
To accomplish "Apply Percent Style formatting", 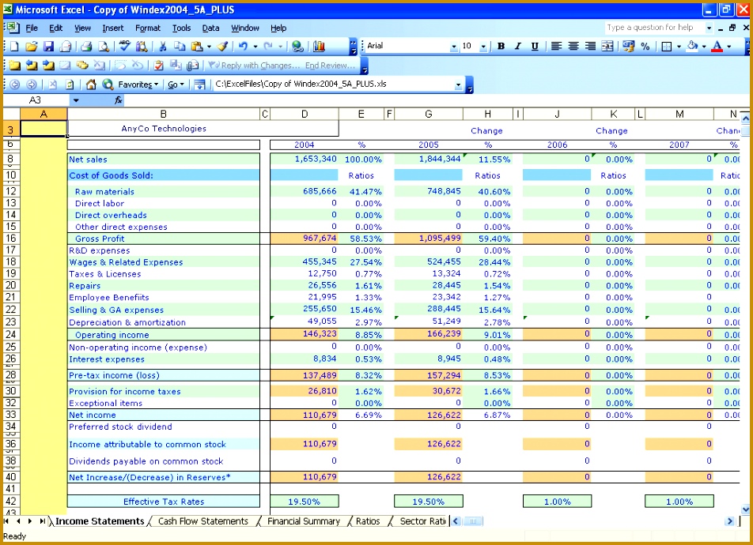I will [x=645, y=46].
